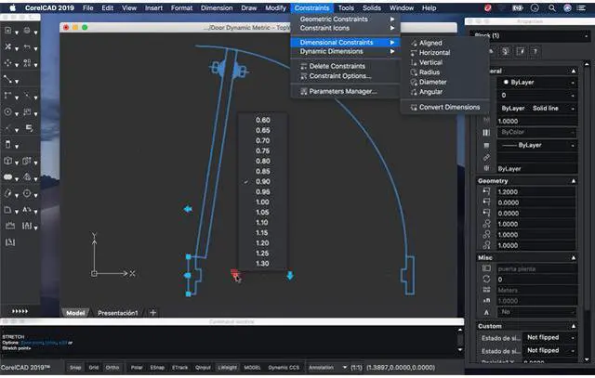Screen dimensions: 595x378
Task: Click the linetype scale 1.0000 field
Action: [536, 121]
